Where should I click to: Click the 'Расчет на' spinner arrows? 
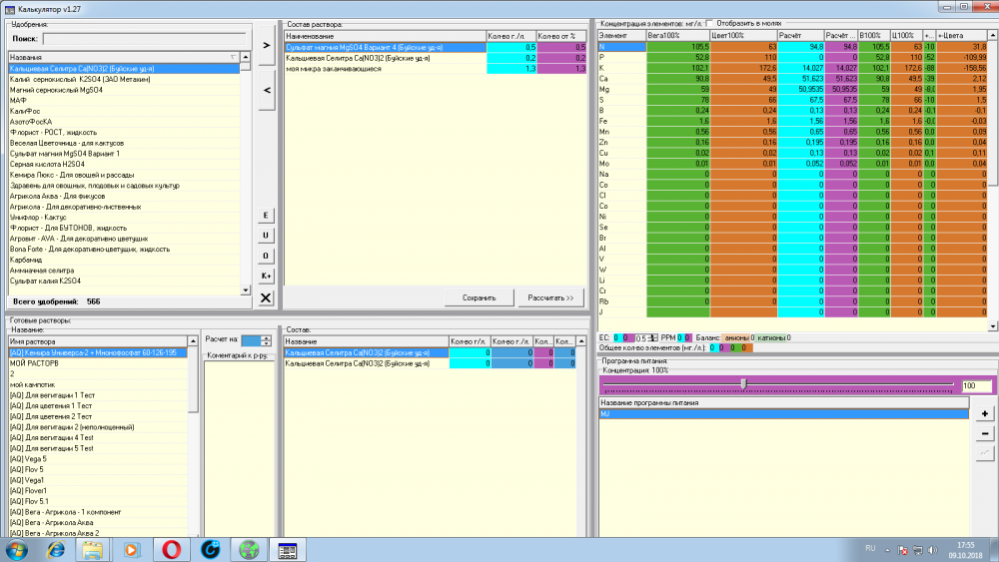pyautogui.click(x=266, y=341)
